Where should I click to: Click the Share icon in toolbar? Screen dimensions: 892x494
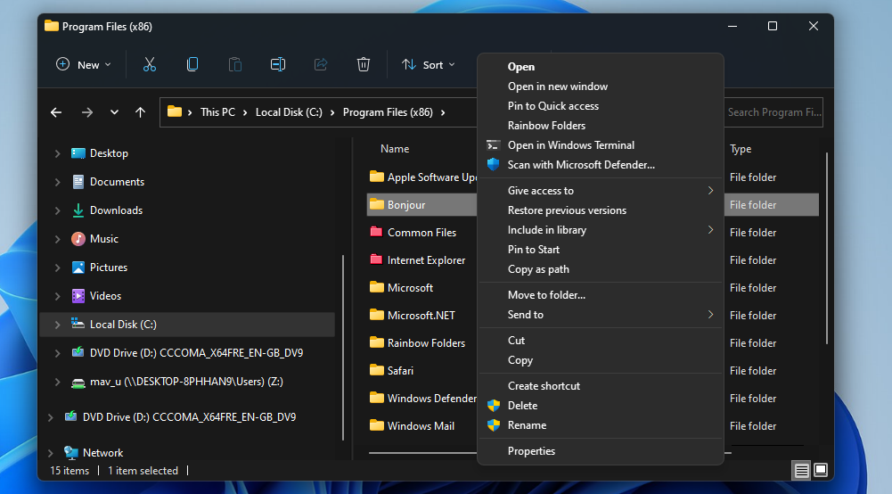[321, 65]
